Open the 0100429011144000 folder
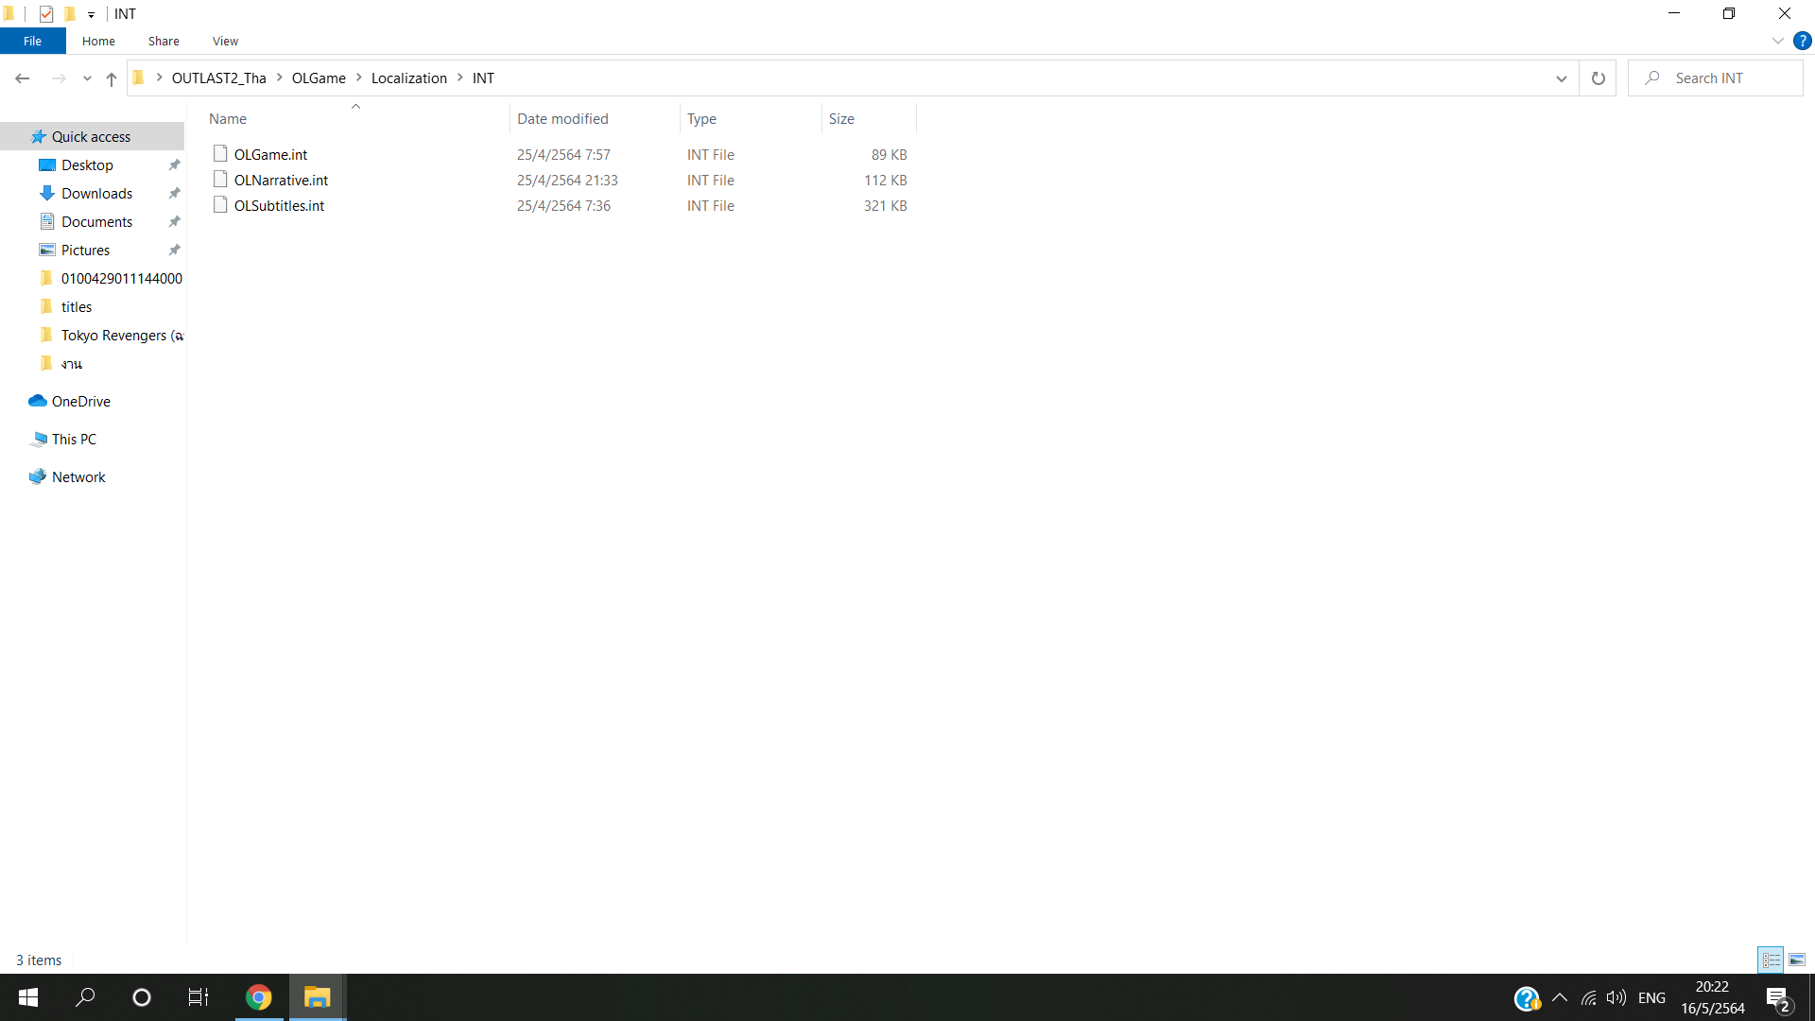The image size is (1815, 1021). tap(121, 279)
